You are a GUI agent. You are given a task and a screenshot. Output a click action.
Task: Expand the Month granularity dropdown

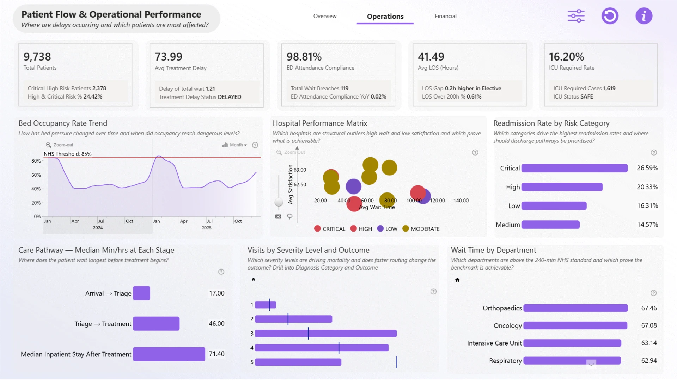(235, 145)
